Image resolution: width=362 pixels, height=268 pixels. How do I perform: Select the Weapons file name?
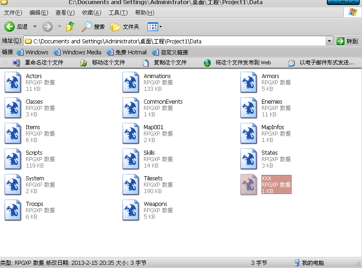155,204
